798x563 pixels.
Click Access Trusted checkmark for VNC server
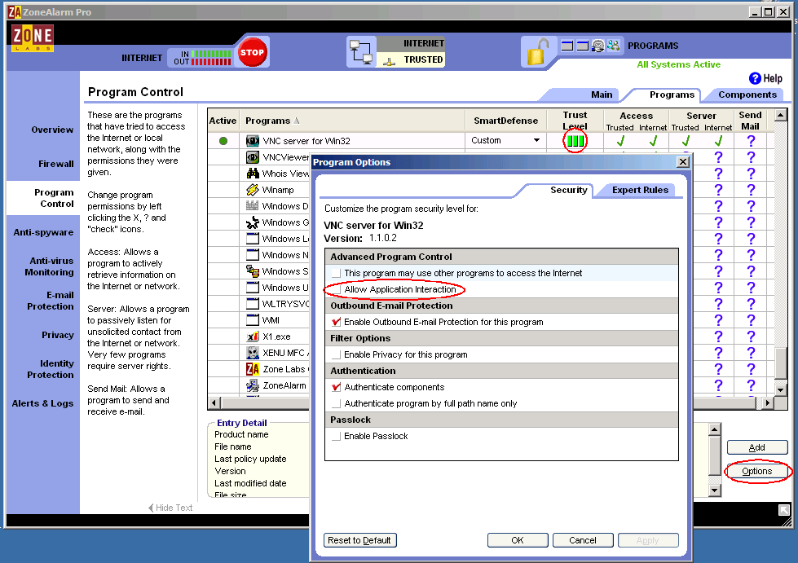coord(620,141)
